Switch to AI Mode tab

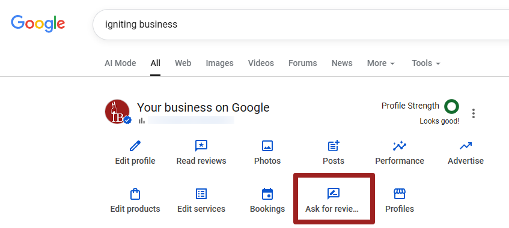120,63
